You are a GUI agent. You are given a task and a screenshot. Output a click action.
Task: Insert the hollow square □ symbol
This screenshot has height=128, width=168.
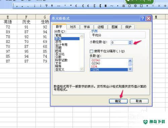[141, 6]
